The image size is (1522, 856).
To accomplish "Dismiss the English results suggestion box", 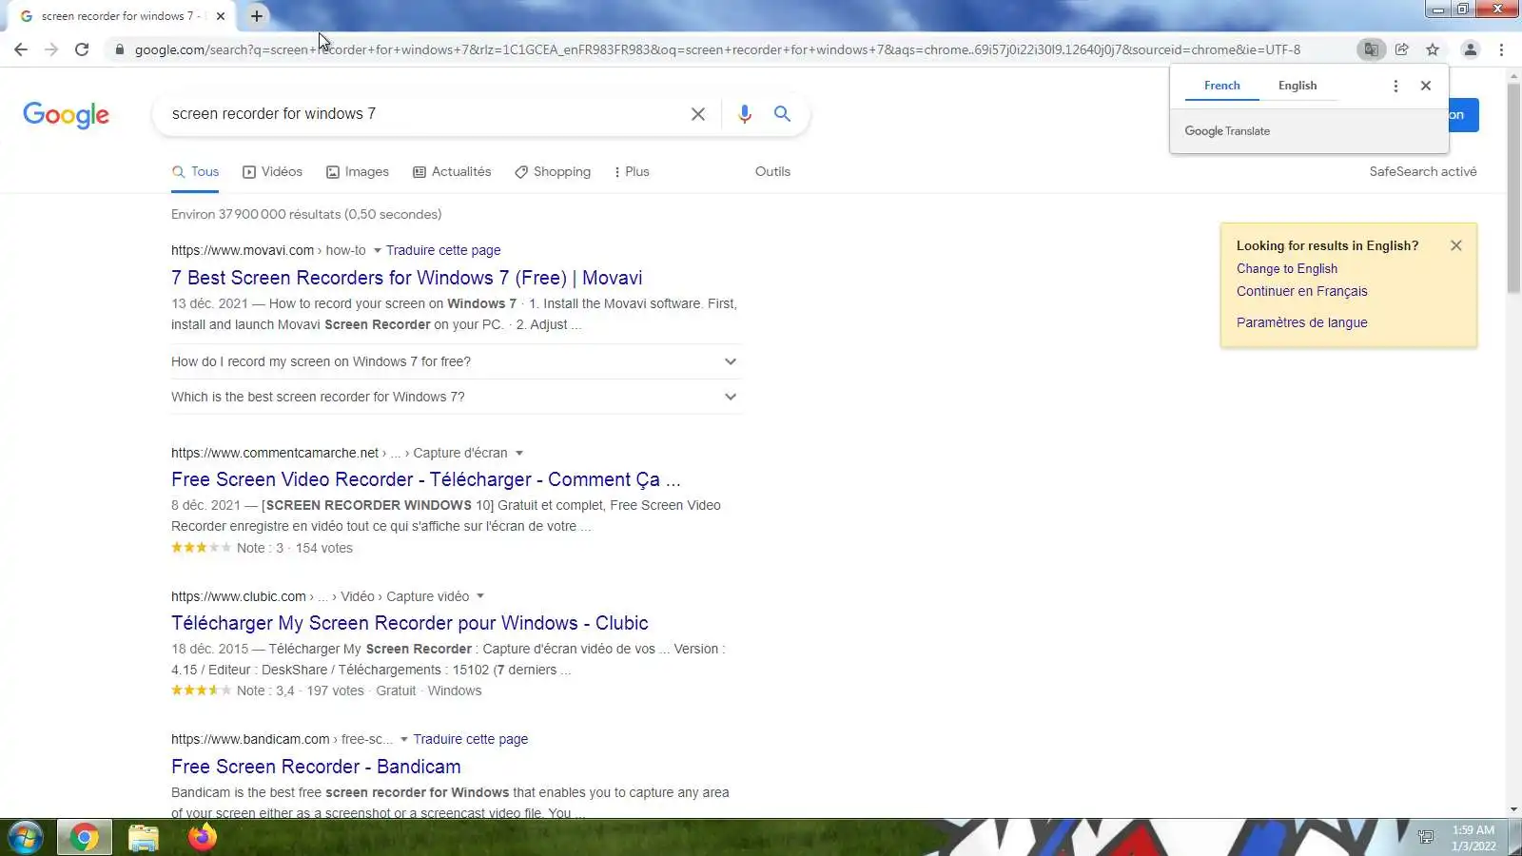I will point(1456,245).
